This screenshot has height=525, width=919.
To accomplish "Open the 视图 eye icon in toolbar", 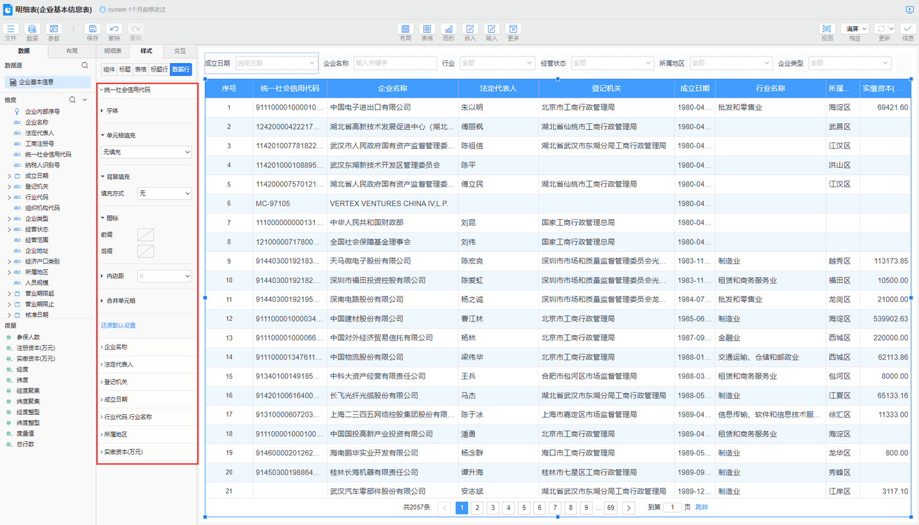I will click(826, 30).
